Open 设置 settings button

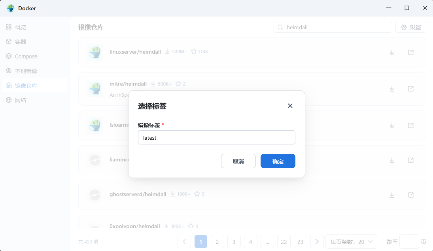410,27
